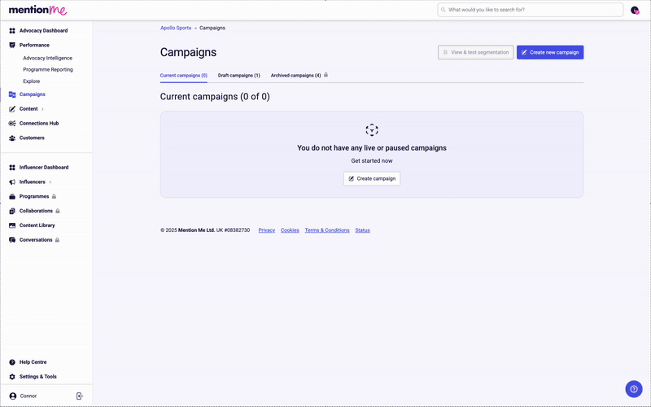
Task: Open the Status footer link
Action: click(362, 230)
